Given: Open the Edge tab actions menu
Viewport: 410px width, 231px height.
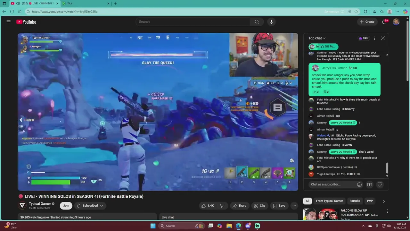Looking at the screenshot, I should [4, 4].
